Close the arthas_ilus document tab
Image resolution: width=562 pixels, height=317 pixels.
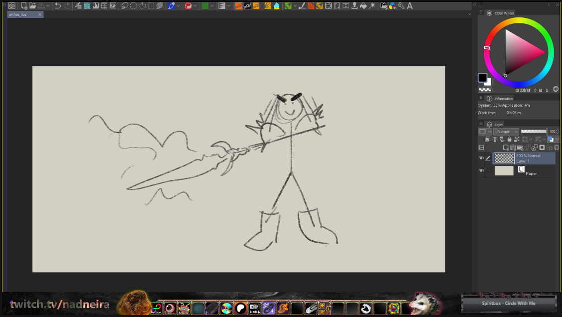coord(40,14)
